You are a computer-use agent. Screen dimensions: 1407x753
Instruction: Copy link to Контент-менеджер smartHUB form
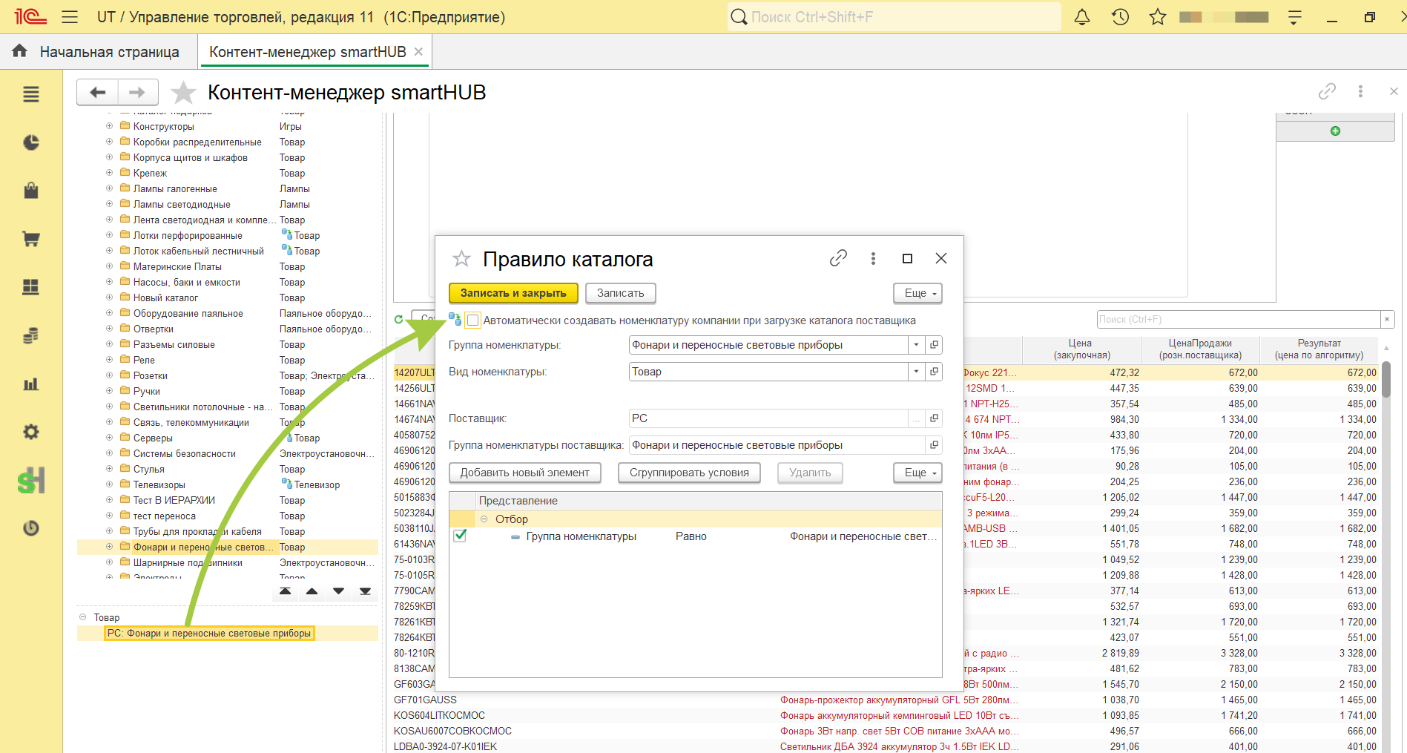pos(1327,91)
